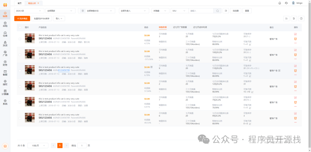The image size is (311, 152).
Task: Open three-dot more menu for 57.04% row
Action: pos(295,91)
